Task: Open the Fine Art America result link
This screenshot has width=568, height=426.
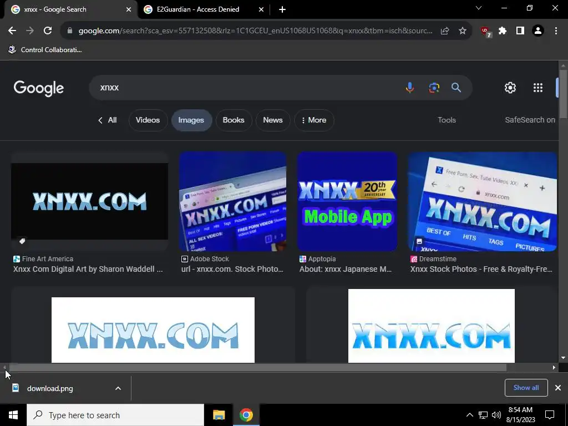Action: click(x=88, y=269)
